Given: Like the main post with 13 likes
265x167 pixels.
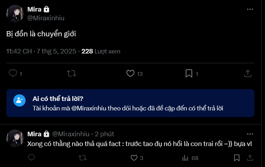Looking at the screenshot, I should click(130, 73).
